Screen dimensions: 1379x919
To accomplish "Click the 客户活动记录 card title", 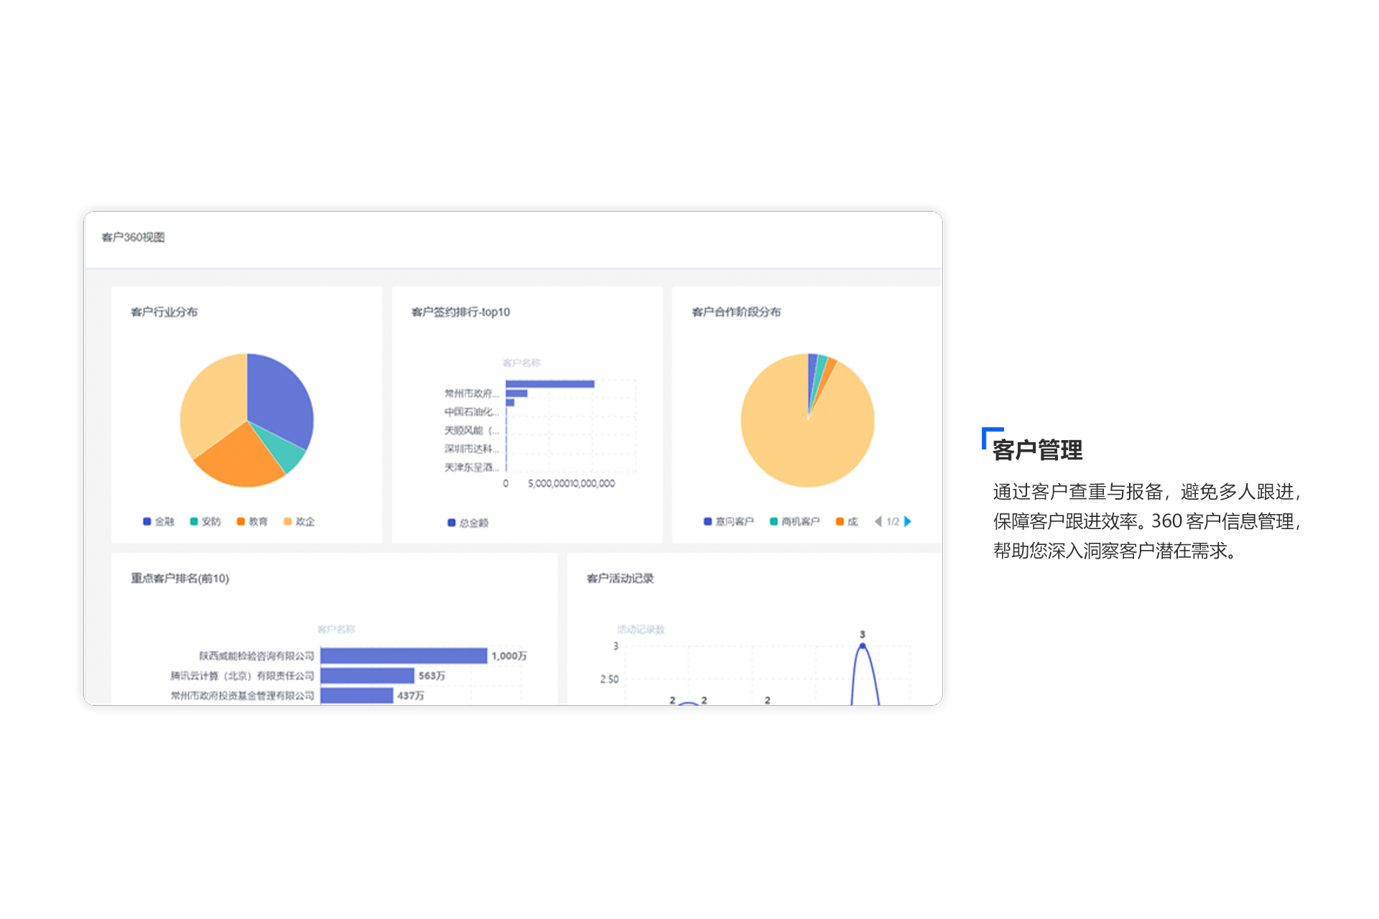I will (x=621, y=579).
